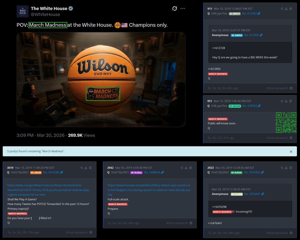
Task: Click the ID: 26e3a8 badge on post 951
Action: (x=235, y=106)
